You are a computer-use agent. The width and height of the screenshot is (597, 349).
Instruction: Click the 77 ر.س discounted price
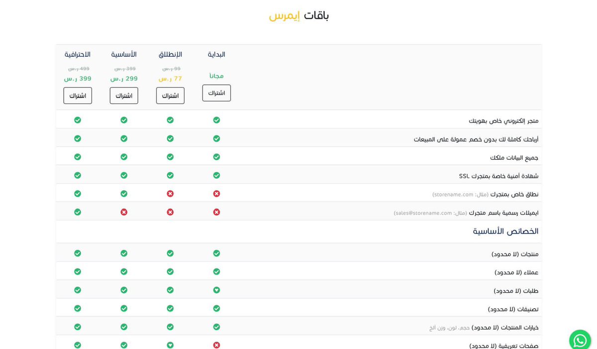tap(170, 79)
